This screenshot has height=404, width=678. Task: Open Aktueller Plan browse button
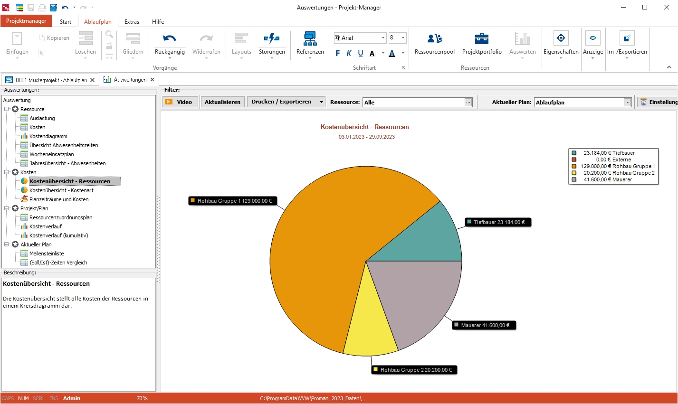(628, 103)
